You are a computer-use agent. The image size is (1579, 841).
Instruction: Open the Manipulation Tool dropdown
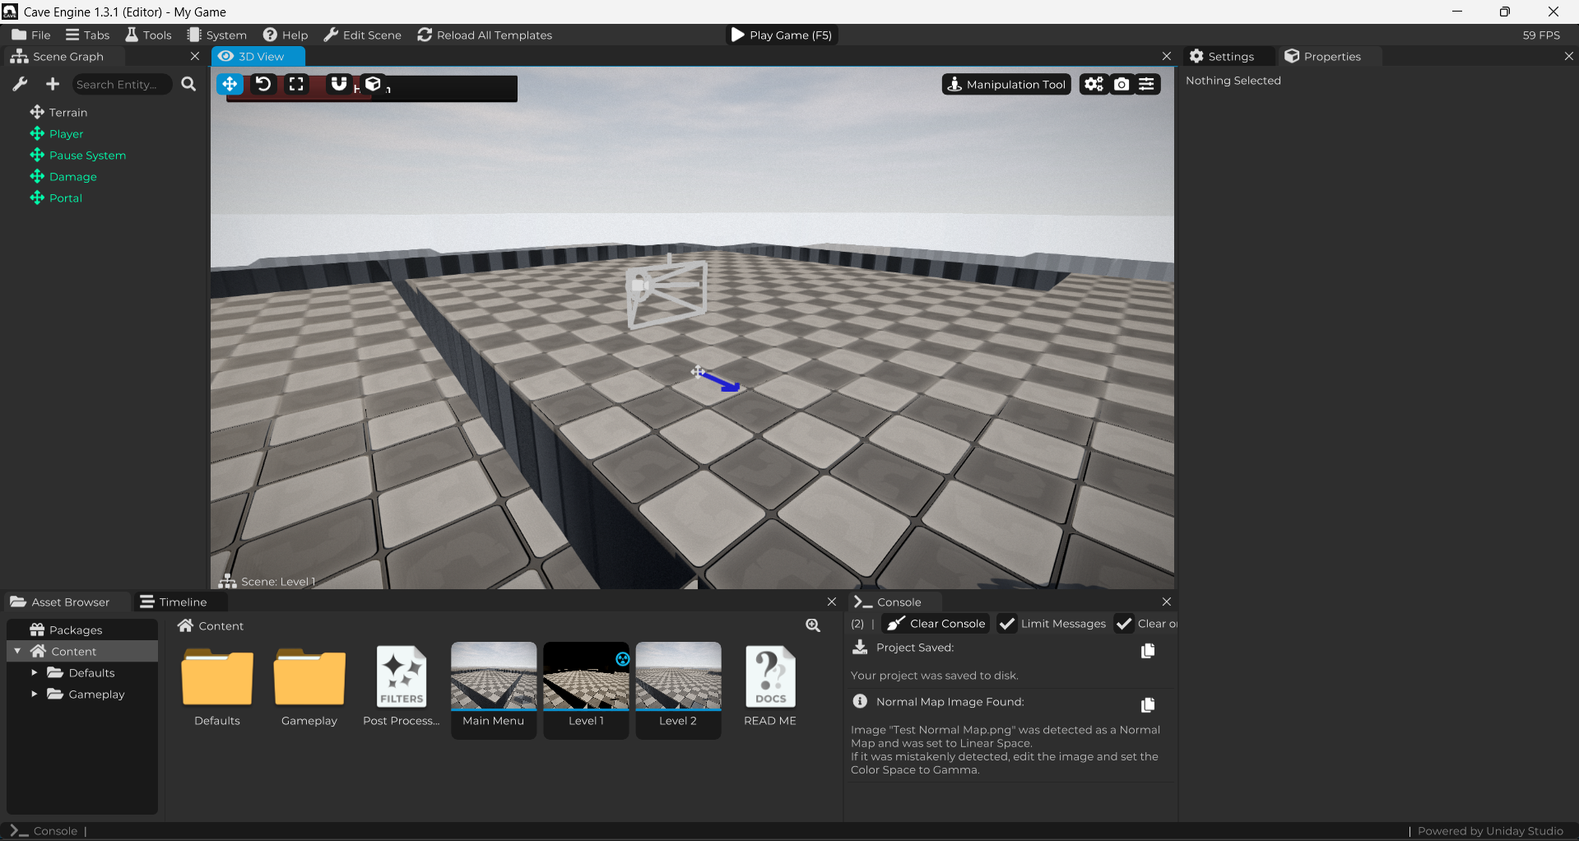point(1006,84)
